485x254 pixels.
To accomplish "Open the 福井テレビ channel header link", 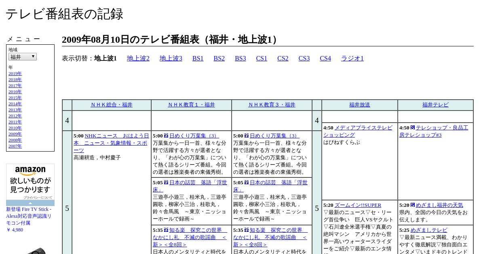I will pyautogui.click(x=435, y=105).
